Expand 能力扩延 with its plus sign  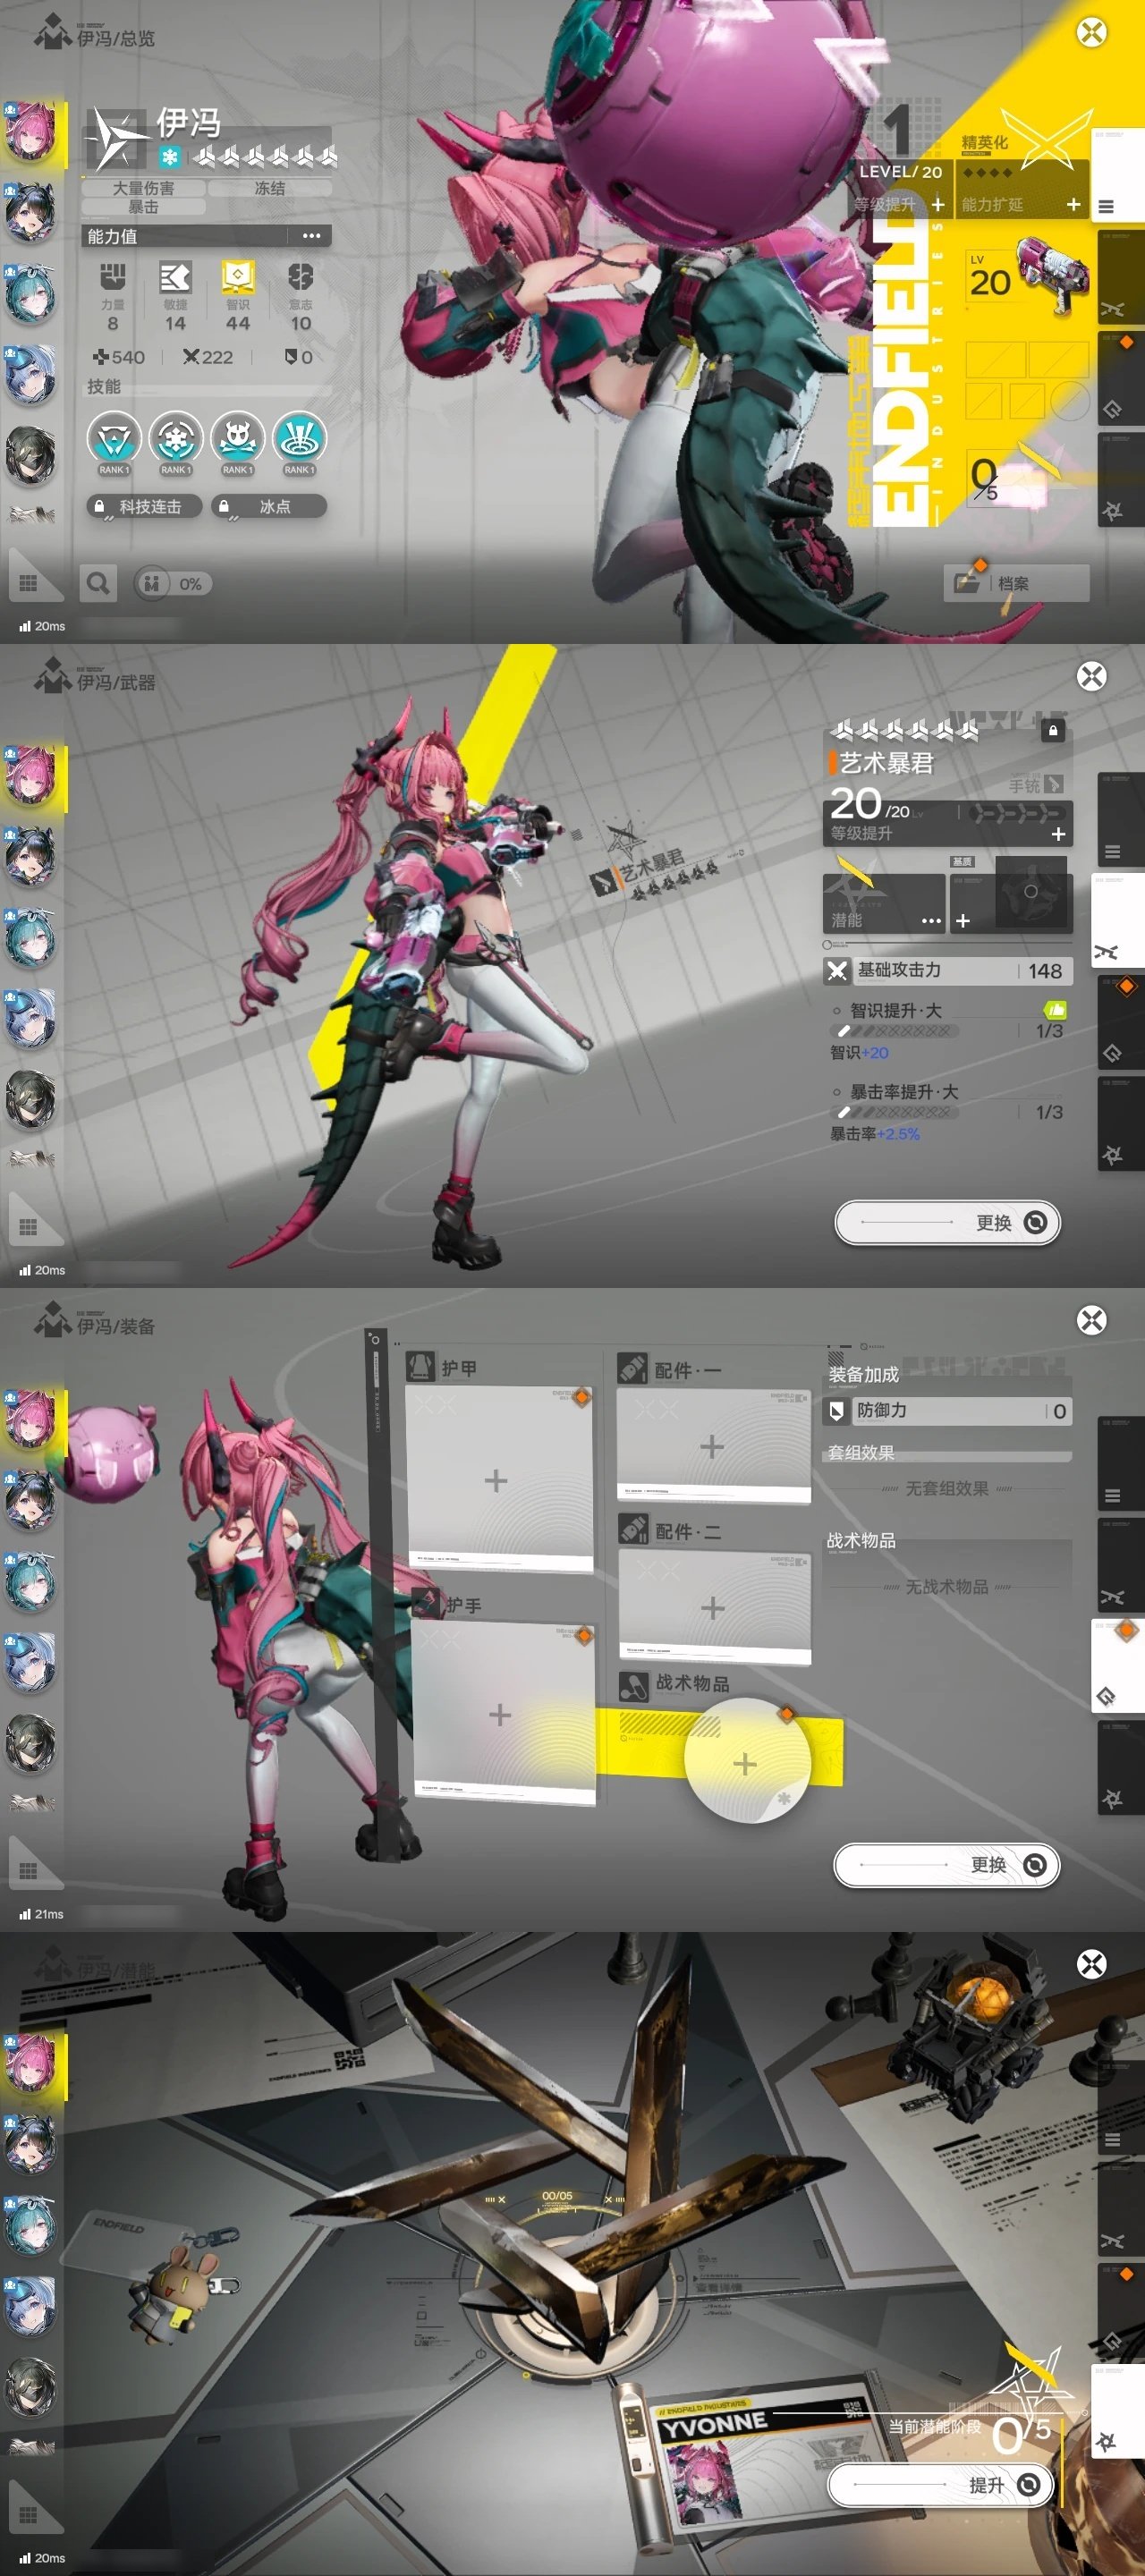1073,205
